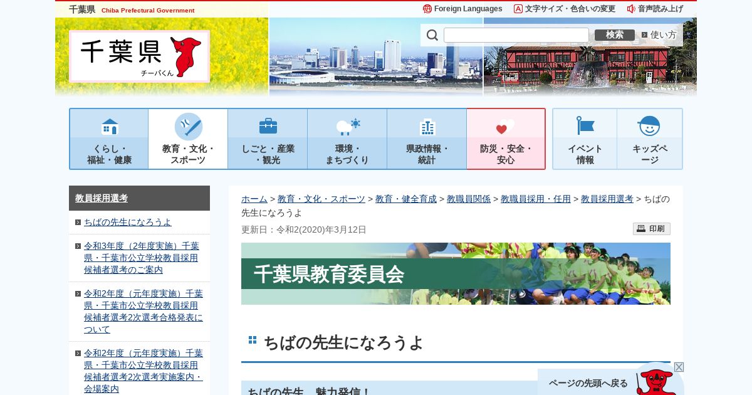The width and height of the screenshot is (752, 395).
Task: Click the 更新日：令和2(2020)年3月12日 text
Action: (304, 229)
